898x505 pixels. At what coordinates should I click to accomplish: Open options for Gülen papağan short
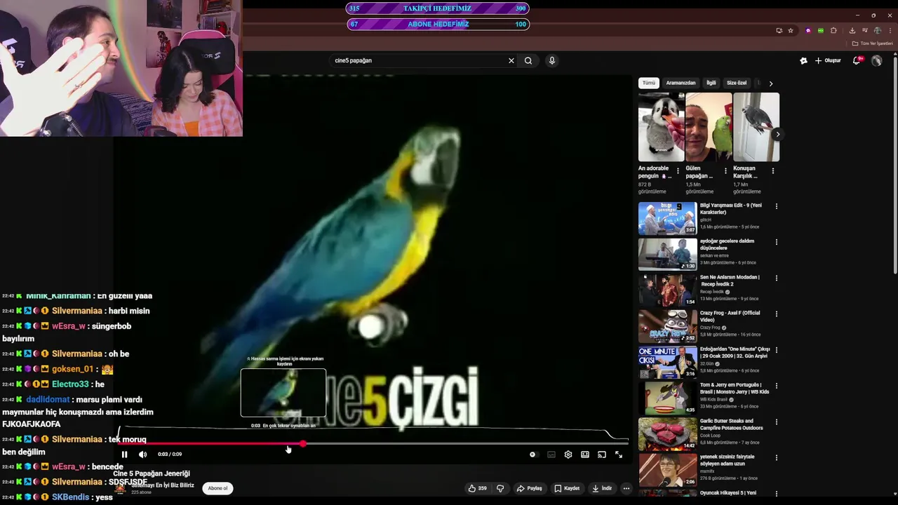pos(725,170)
